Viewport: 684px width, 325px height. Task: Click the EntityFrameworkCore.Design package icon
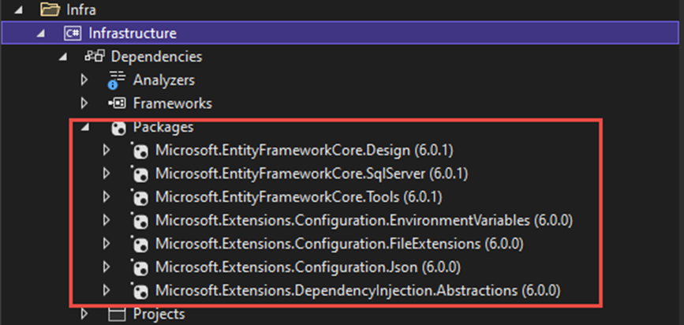click(140, 150)
